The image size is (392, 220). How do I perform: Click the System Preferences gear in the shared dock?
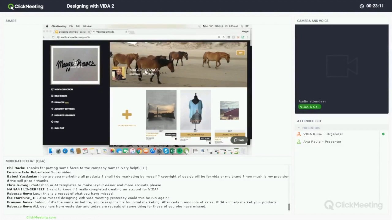point(159,151)
